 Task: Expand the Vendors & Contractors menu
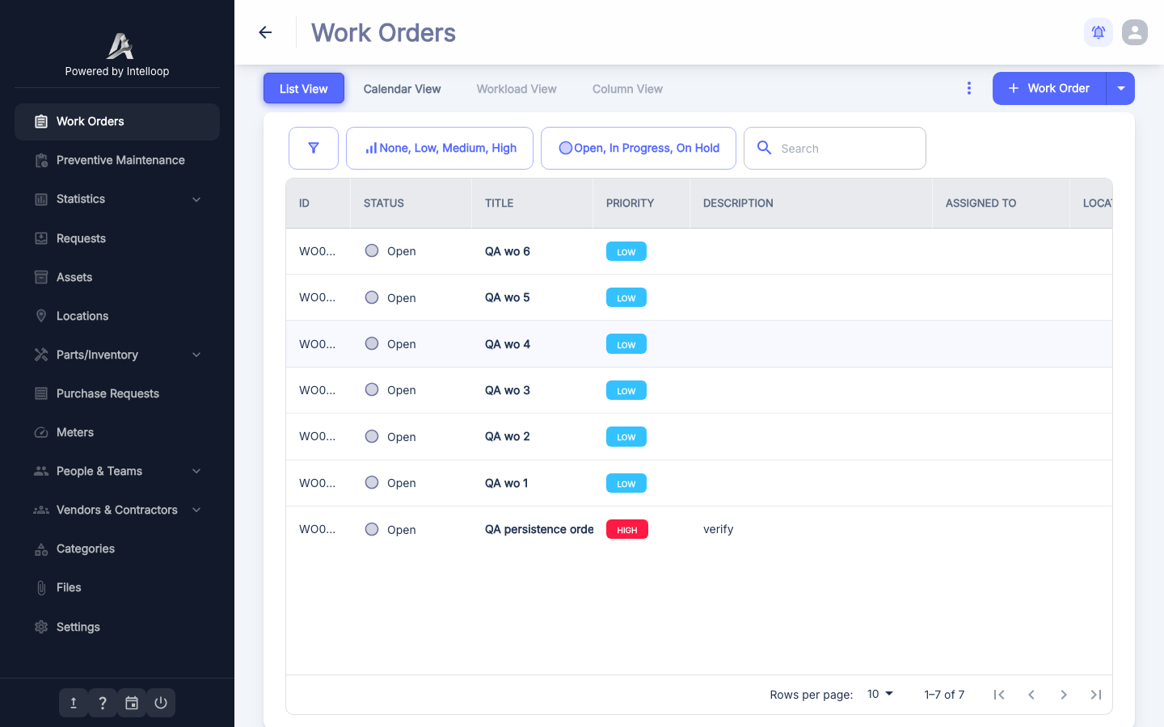[196, 510]
